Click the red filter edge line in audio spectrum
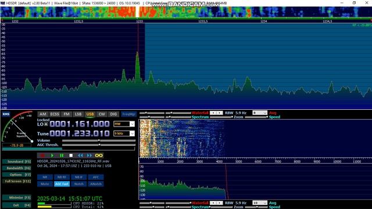Screen dimensions: 372x209 227,181
